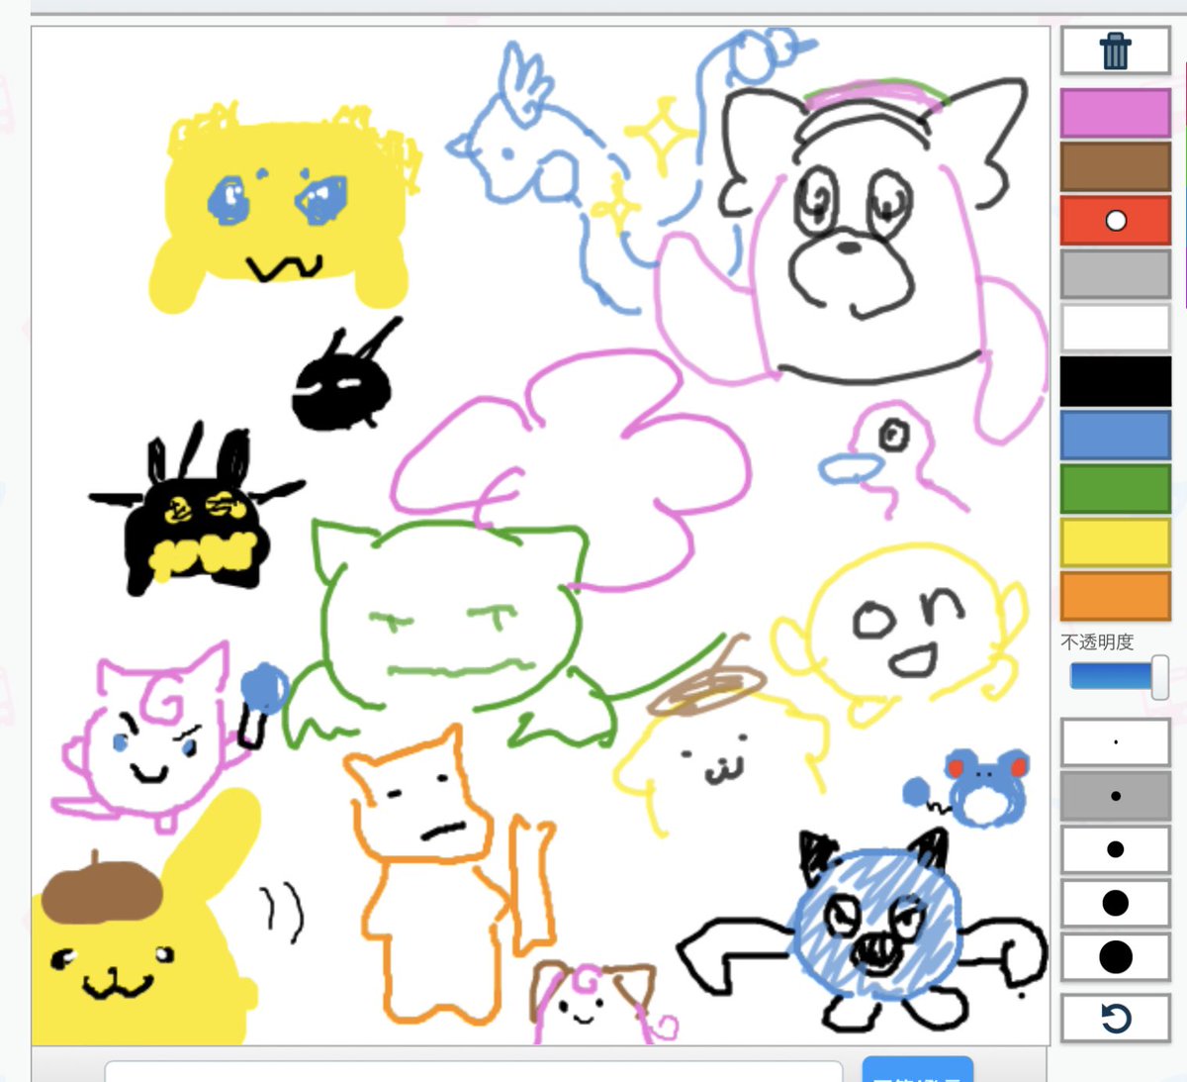Choose the medium brush size dot

(1115, 849)
